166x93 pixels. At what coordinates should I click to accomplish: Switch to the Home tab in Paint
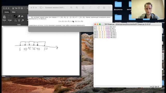point(6,12)
